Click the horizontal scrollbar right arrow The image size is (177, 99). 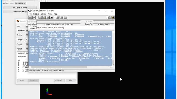tap(111, 67)
